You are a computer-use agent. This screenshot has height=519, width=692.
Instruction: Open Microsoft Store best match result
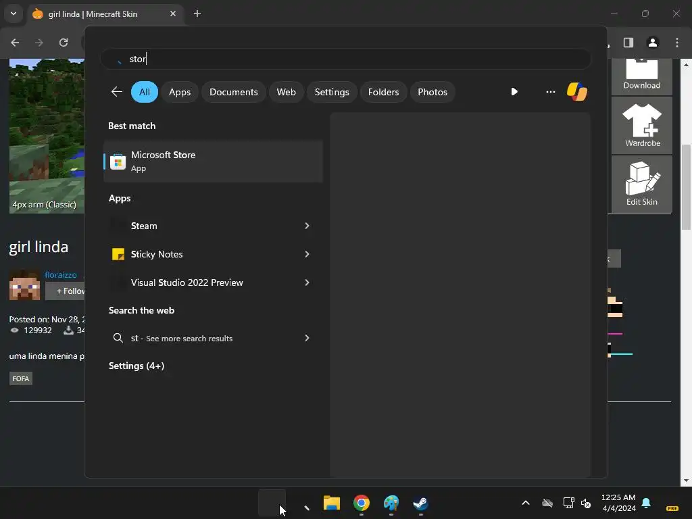click(213, 162)
